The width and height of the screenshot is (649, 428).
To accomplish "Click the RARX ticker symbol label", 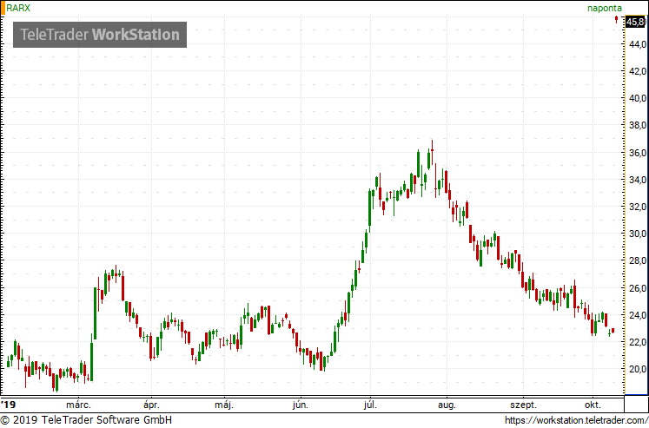I will pyautogui.click(x=18, y=8).
